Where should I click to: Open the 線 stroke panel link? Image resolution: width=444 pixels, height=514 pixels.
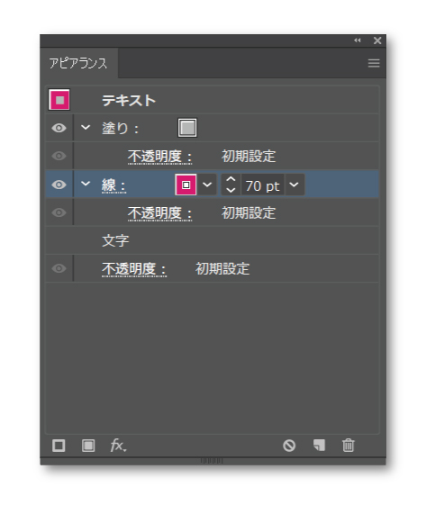pyautogui.click(x=113, y=185)
